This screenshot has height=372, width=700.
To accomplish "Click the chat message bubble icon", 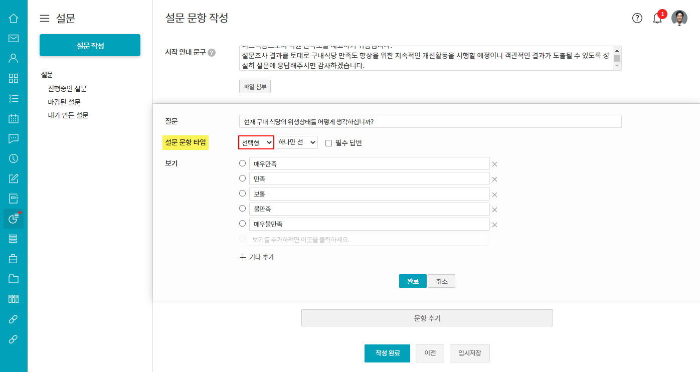I will [14, 139].
